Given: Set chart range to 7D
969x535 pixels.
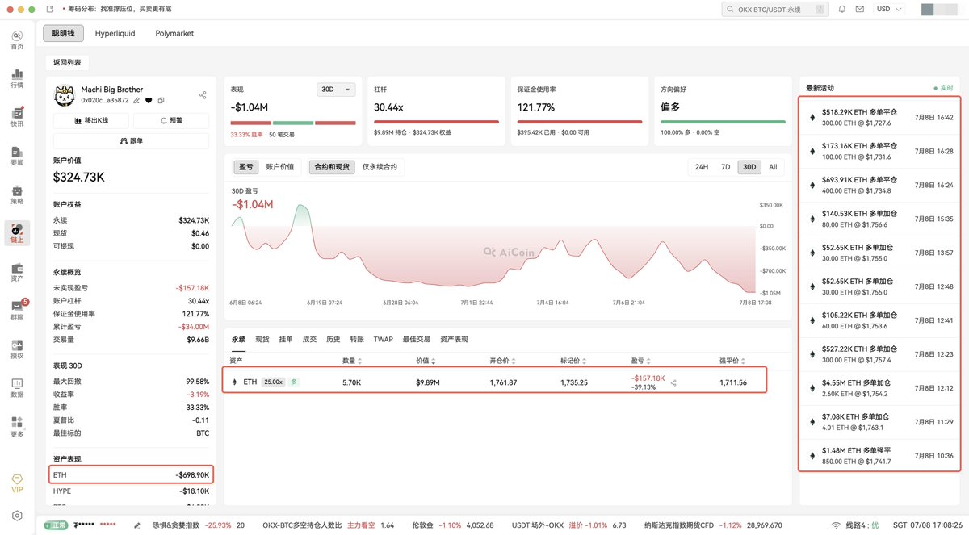Looking at the screenshot, I should [x=725, y=167].
